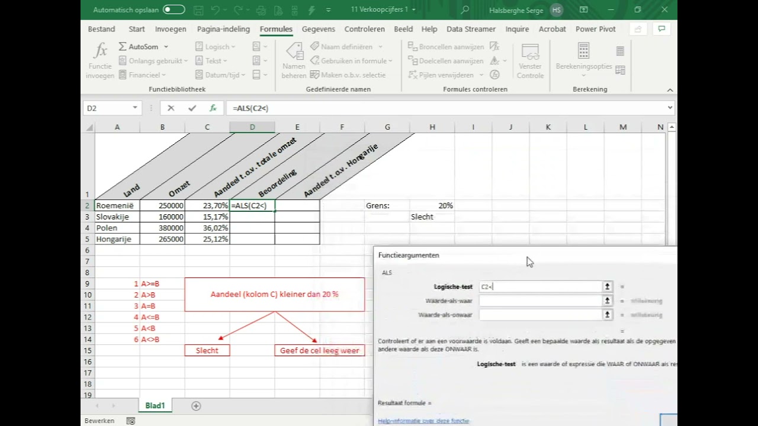Select cell H2 containing 20%
Image resolution: width=758 pixels, height=426 pixels.
(x=432, y=206)
